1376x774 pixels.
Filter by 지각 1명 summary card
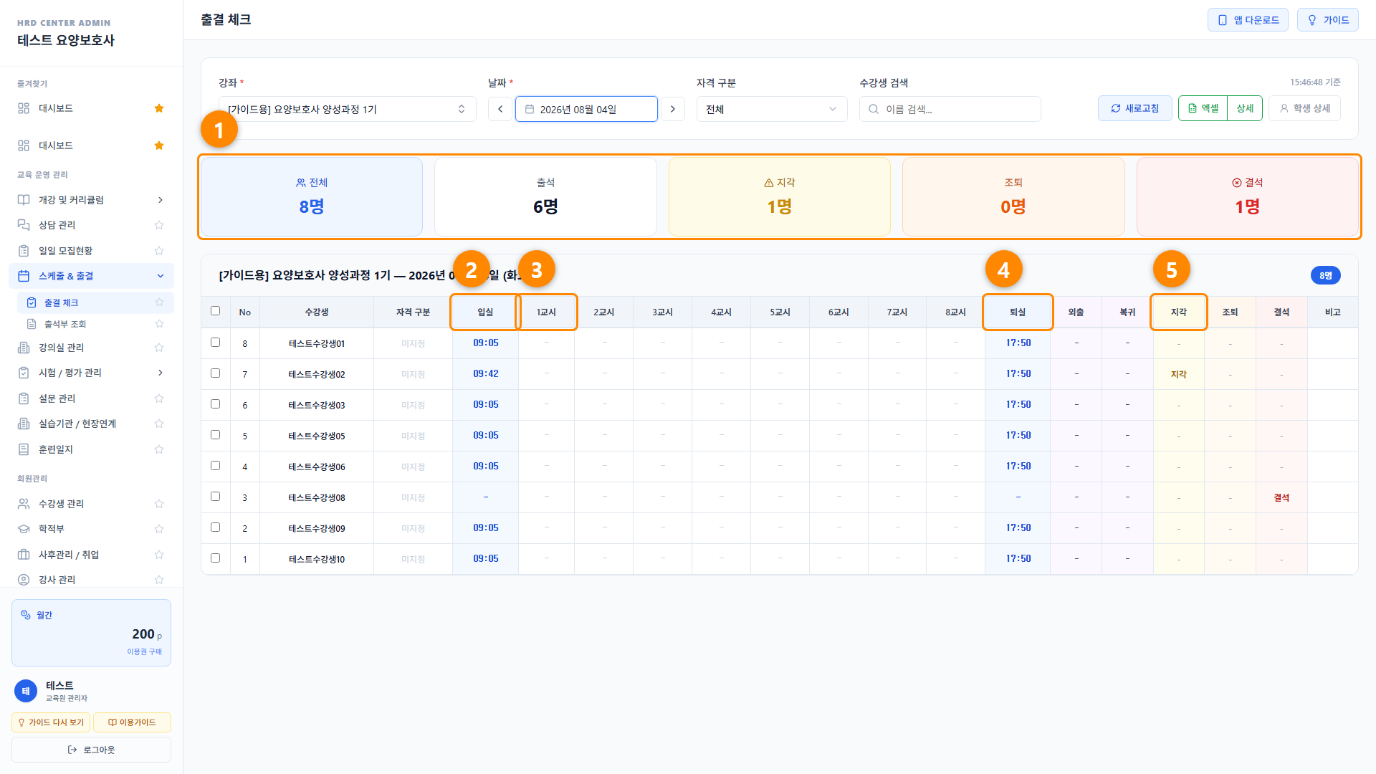(780, 196)
